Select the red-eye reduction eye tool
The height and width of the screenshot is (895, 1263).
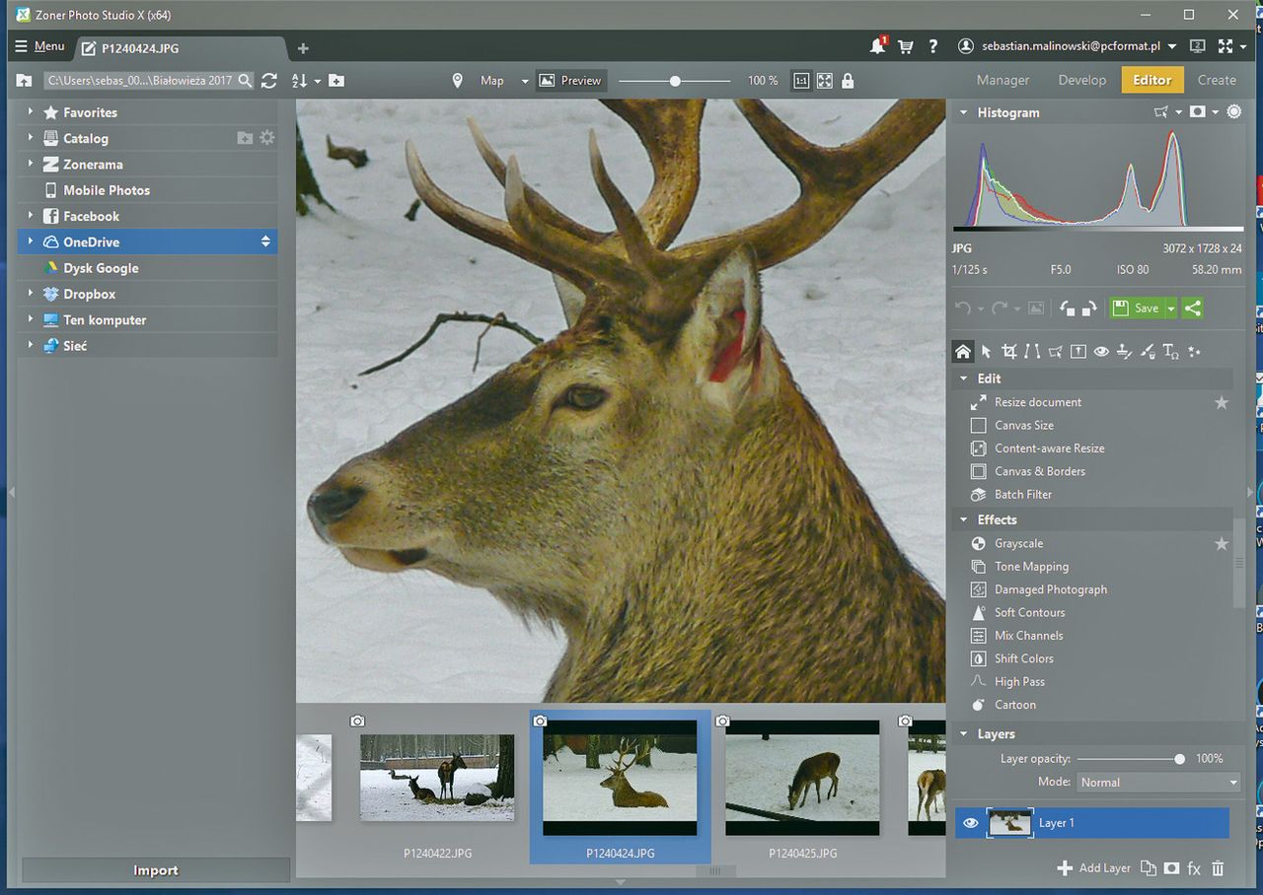[1101, 351]
